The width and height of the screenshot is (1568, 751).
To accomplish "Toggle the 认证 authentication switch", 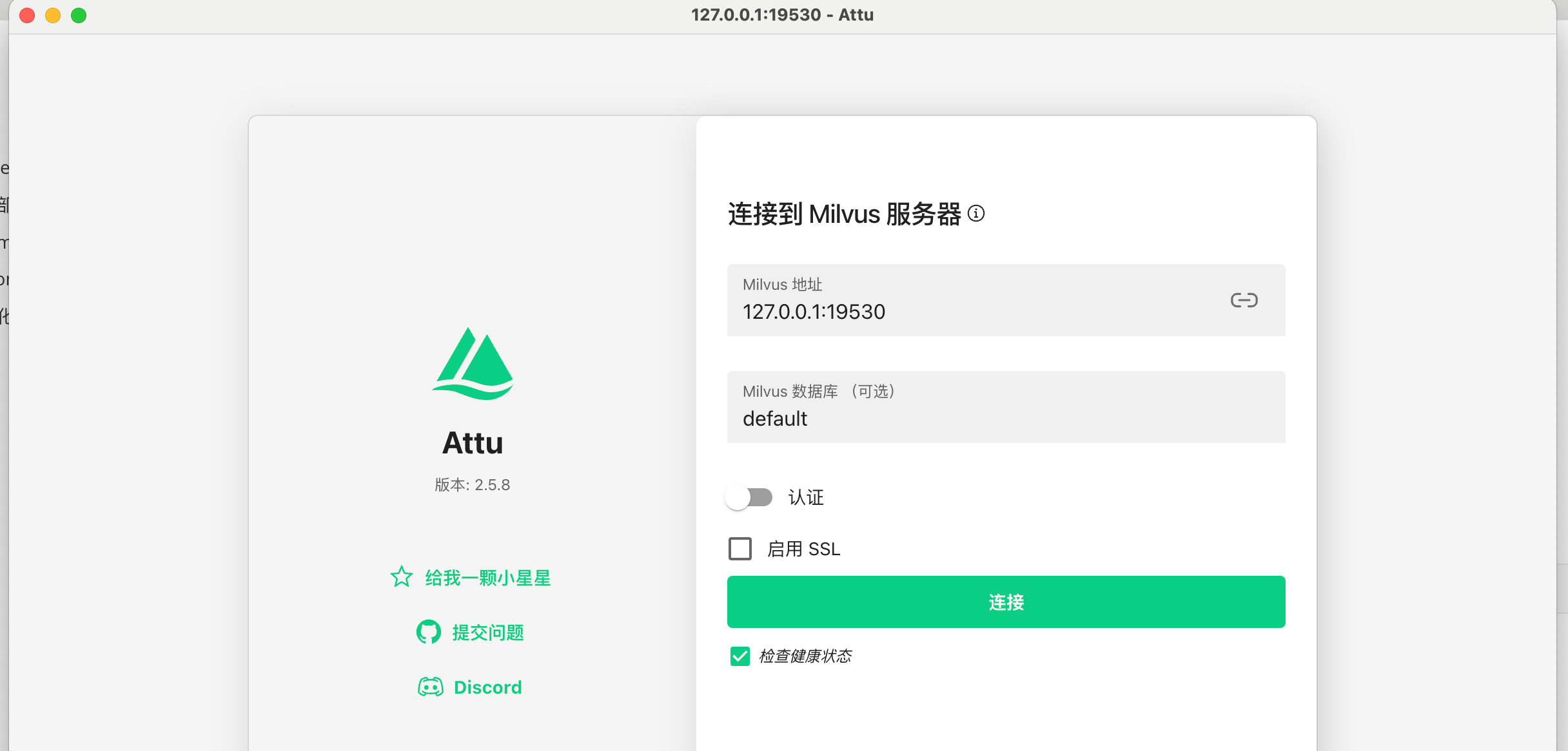I will (x=749, y=497).
